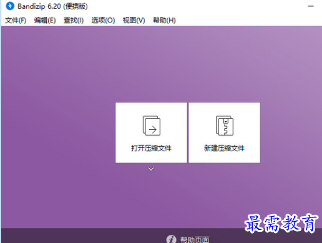Open the 视图(V) menu

tap(134, 20)
